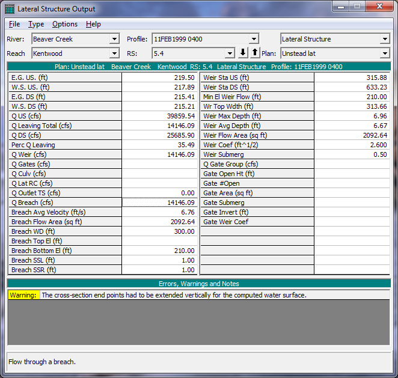Viewport: 398px width, 378px height.
Task: Open the Profile dropdown 11FEB1999 0400
Action: point(254,39)
